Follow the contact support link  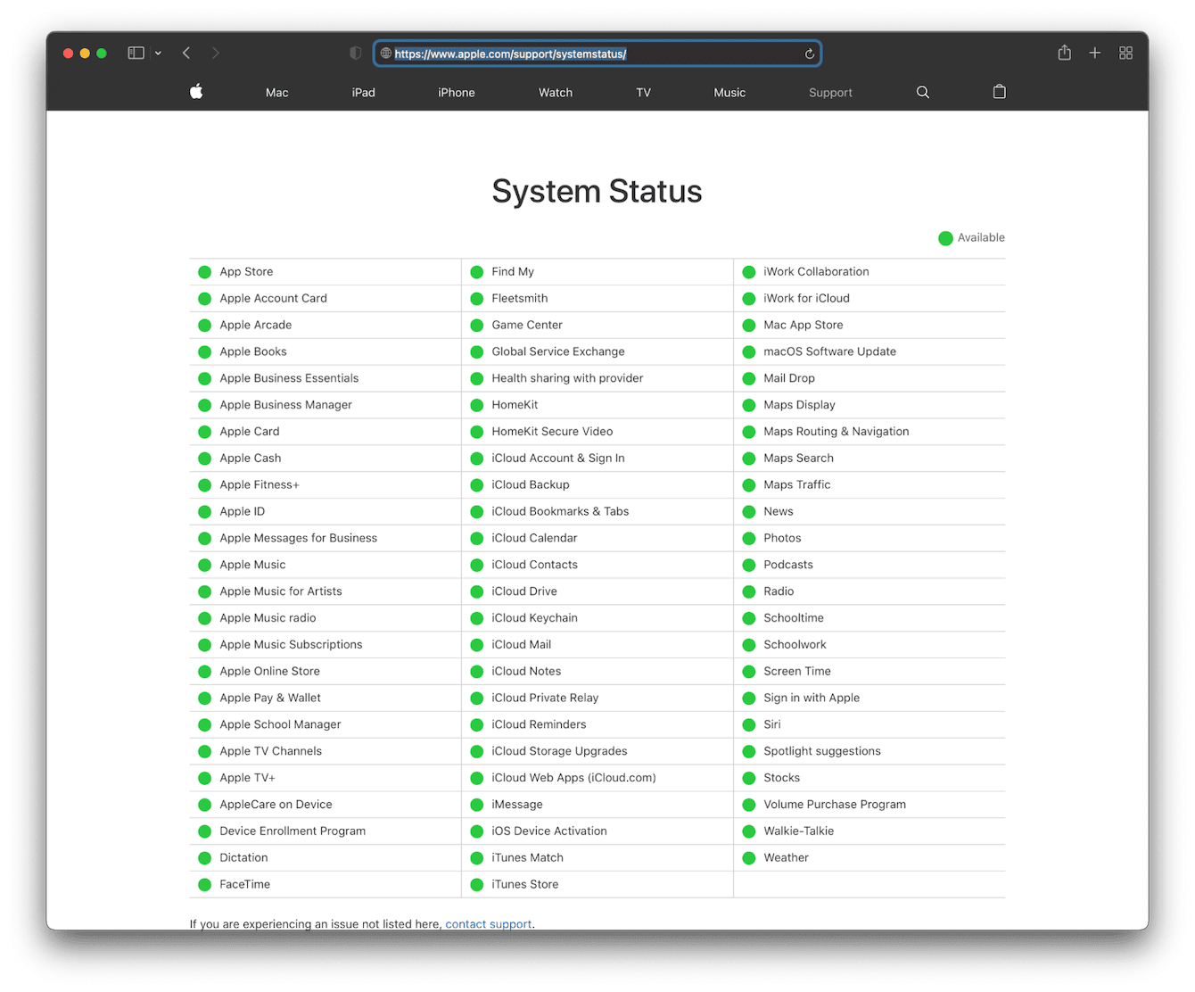coord(488,924)
